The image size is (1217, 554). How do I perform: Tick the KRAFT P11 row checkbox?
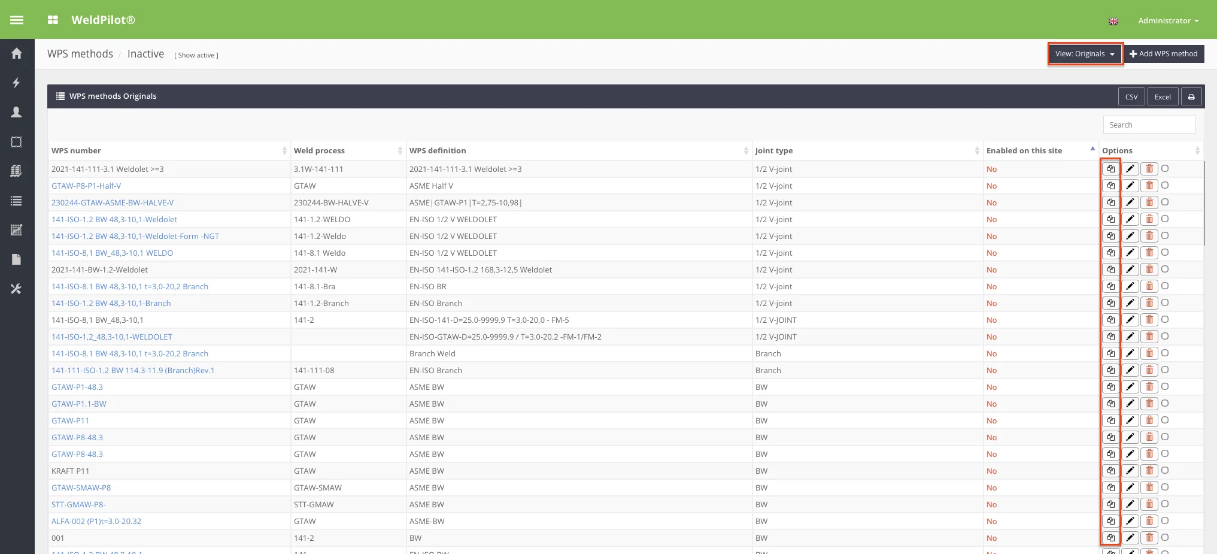1165,470
